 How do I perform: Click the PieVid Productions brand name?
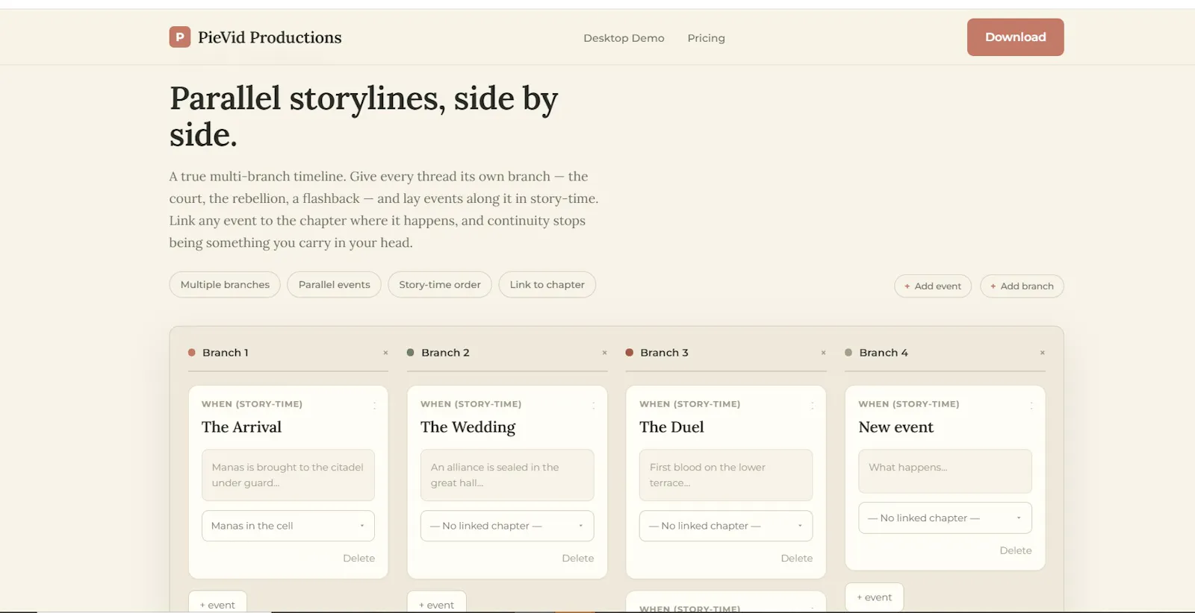coord(270,37)
